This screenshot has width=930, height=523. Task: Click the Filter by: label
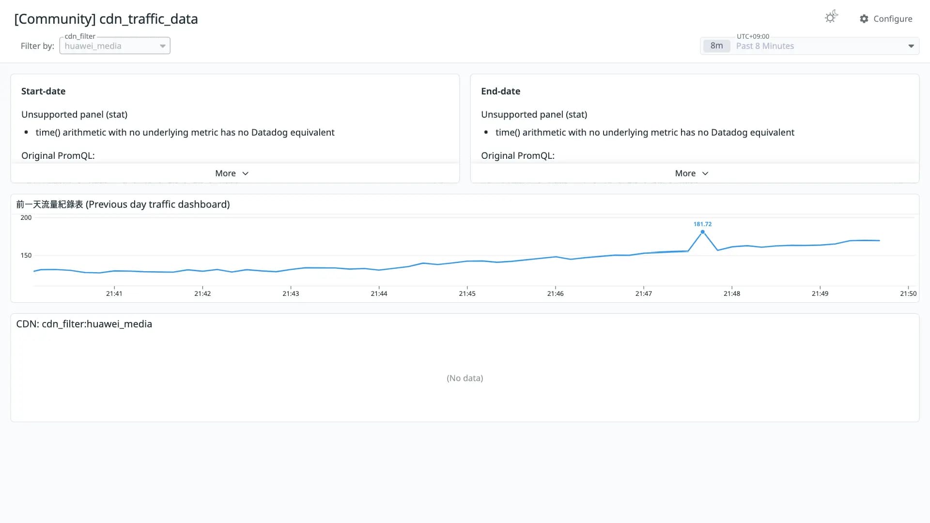tap(37, 46)
